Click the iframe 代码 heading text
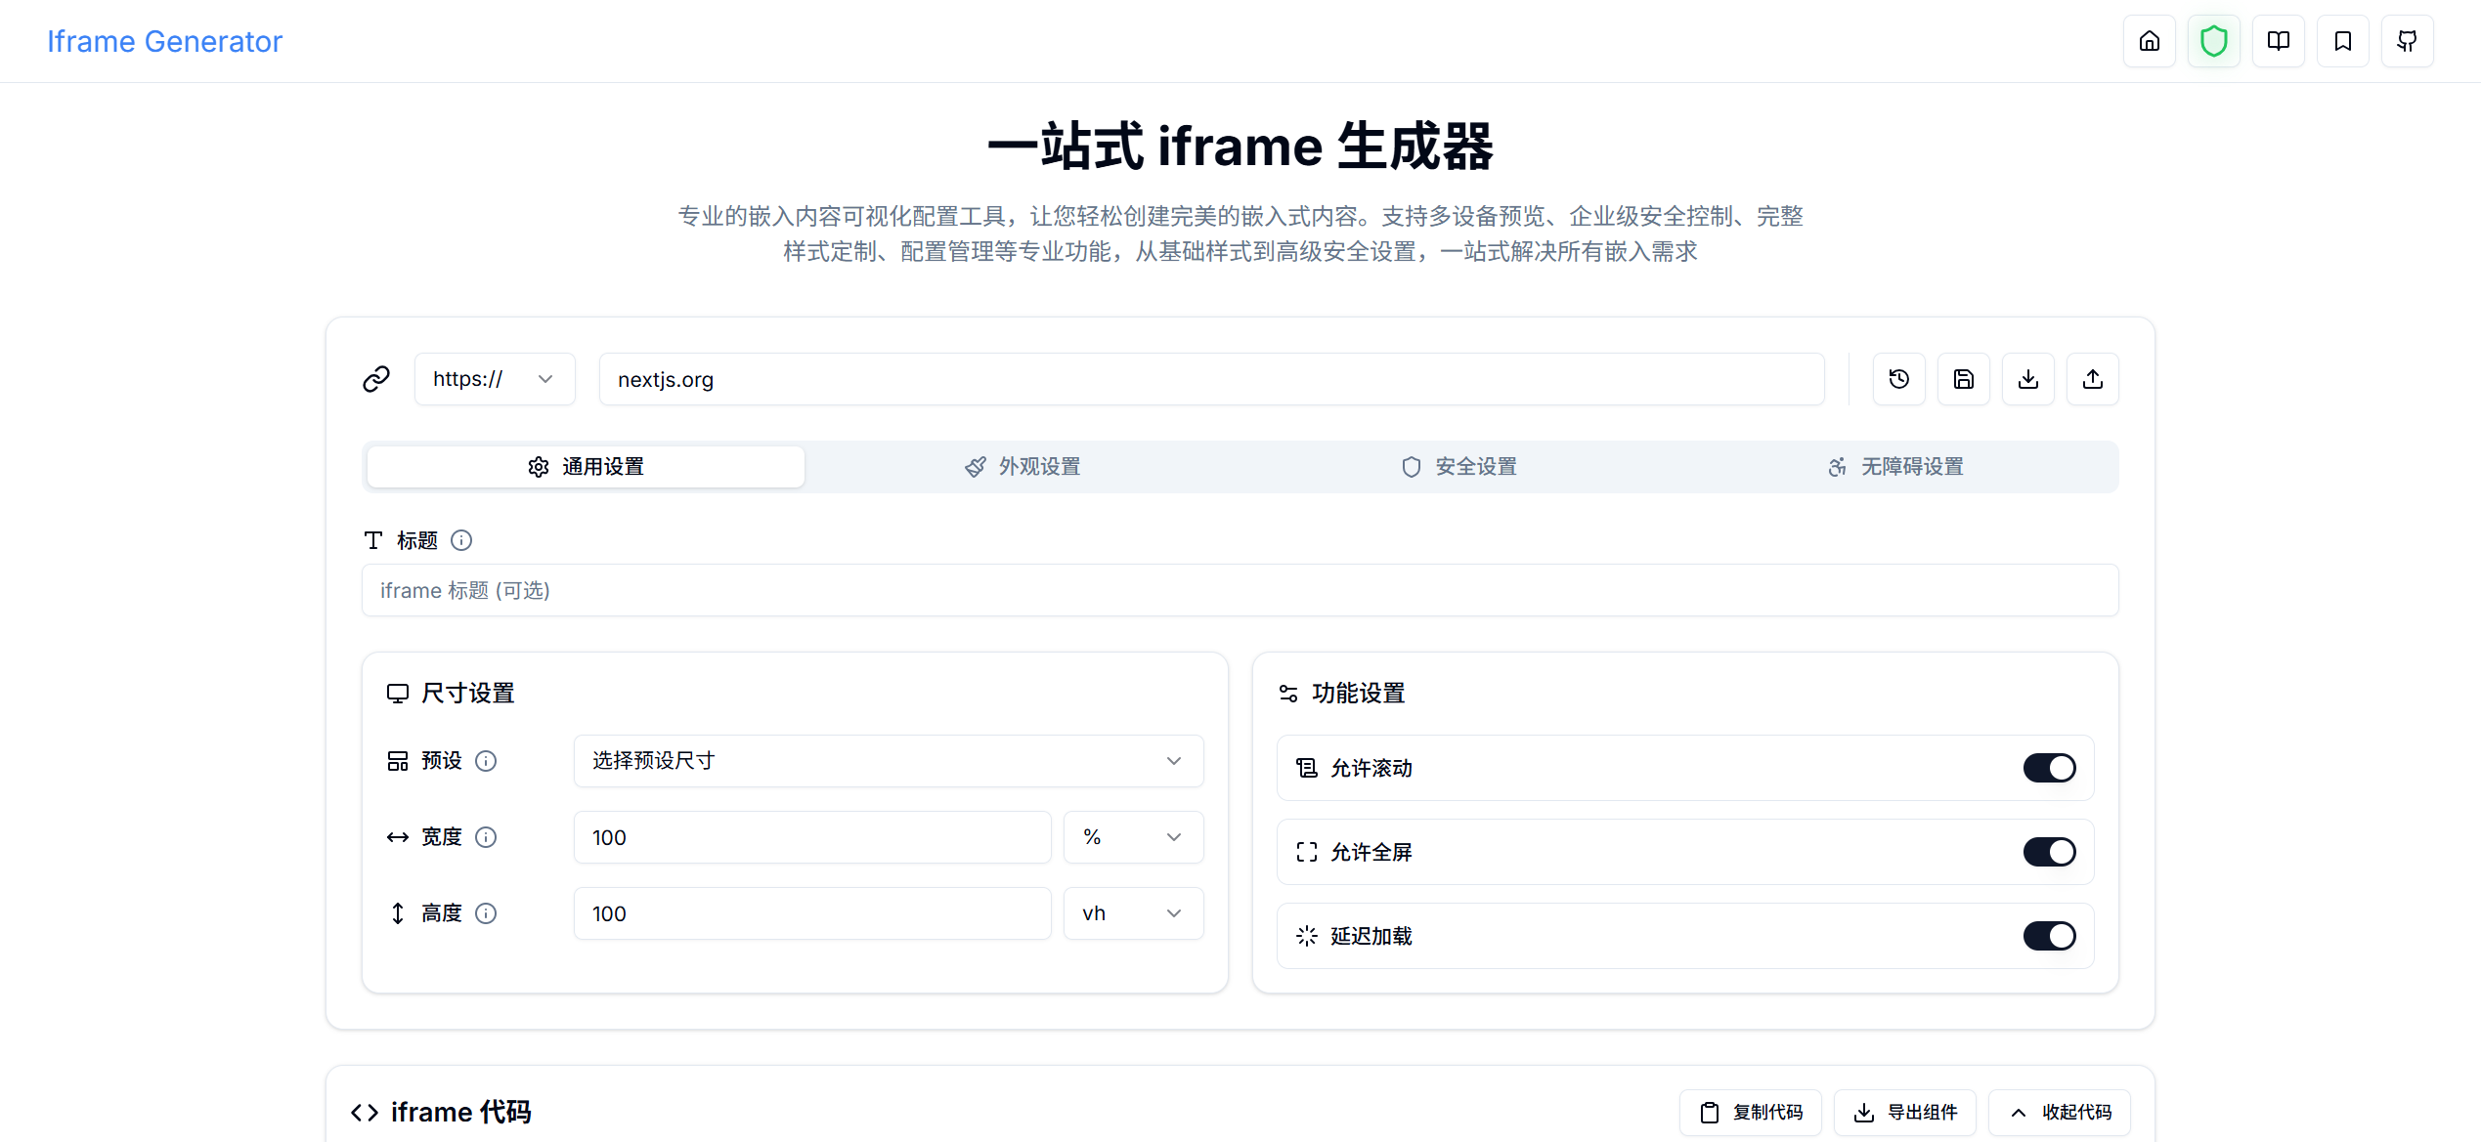 pyautogui.click(x=460, y=1113)
